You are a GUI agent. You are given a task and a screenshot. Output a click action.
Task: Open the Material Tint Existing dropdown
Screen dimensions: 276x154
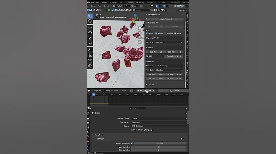(x=169, y=66)
